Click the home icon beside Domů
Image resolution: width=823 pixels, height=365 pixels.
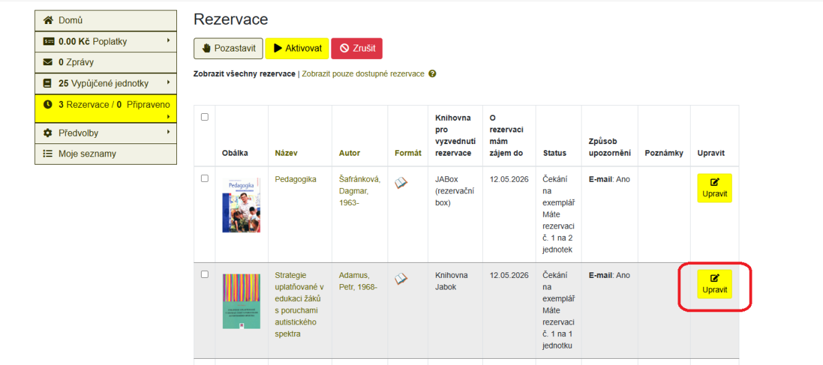48,21
